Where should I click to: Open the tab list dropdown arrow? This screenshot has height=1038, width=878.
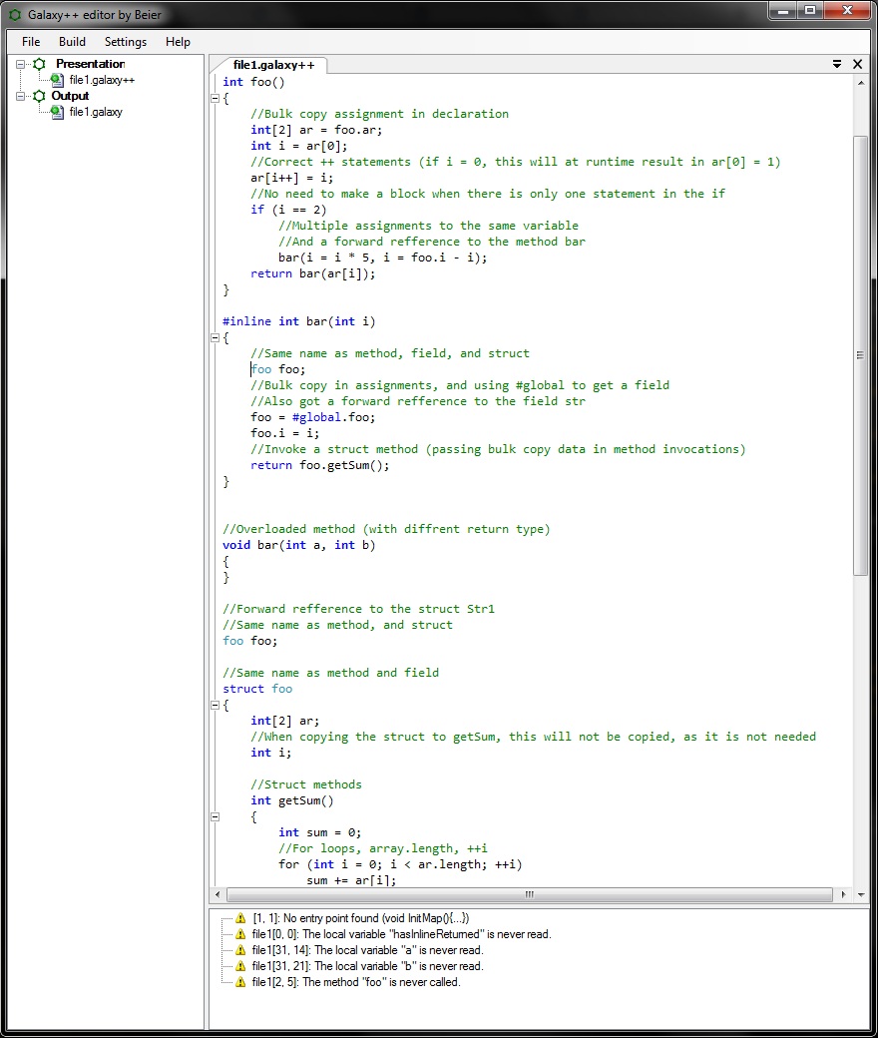click(x=837, y=64)
